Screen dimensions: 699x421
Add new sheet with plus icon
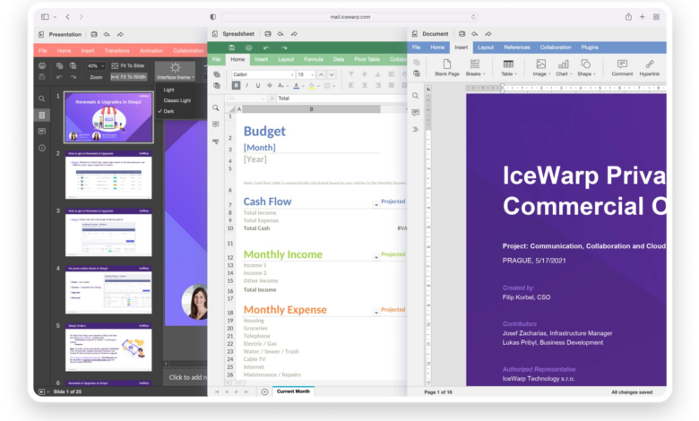tap(264, 391)
